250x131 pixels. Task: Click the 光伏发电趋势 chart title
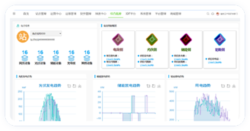pyautogui.click(x=50, y=86)
